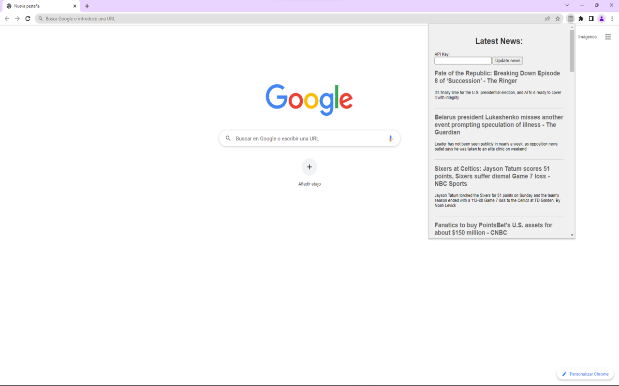
Task: Click Personalizar Chrome button
Action: pos(585,374)
